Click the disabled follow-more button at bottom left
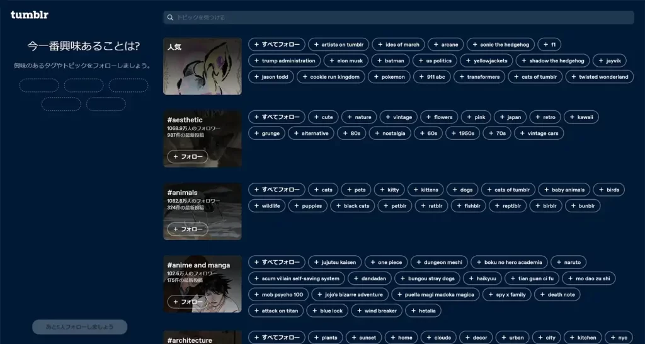 (79, 327)
